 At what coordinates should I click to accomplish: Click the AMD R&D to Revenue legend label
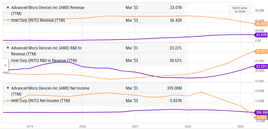[46, 51]
